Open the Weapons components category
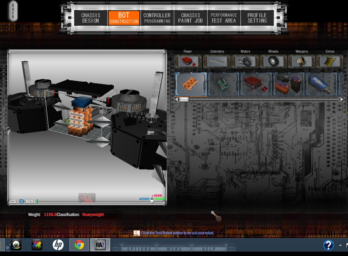The height and width of the screenshot is (256, 348). [x=302, y=61]
